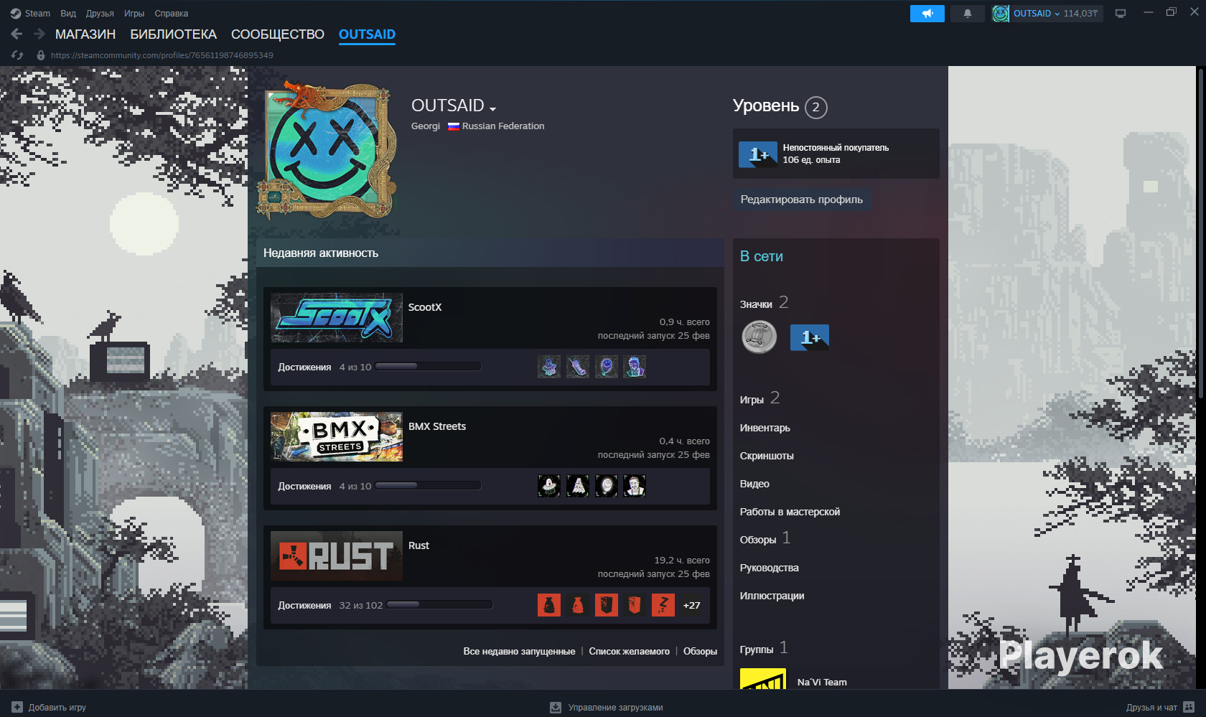Screen dimensions: 1206x717
Task: Open Все недавно запущенные link
Action: [x=519, y=652]
